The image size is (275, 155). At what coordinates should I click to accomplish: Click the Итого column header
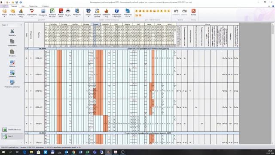pos(208,24)
